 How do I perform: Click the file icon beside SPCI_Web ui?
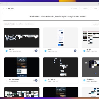click(46, 80)
